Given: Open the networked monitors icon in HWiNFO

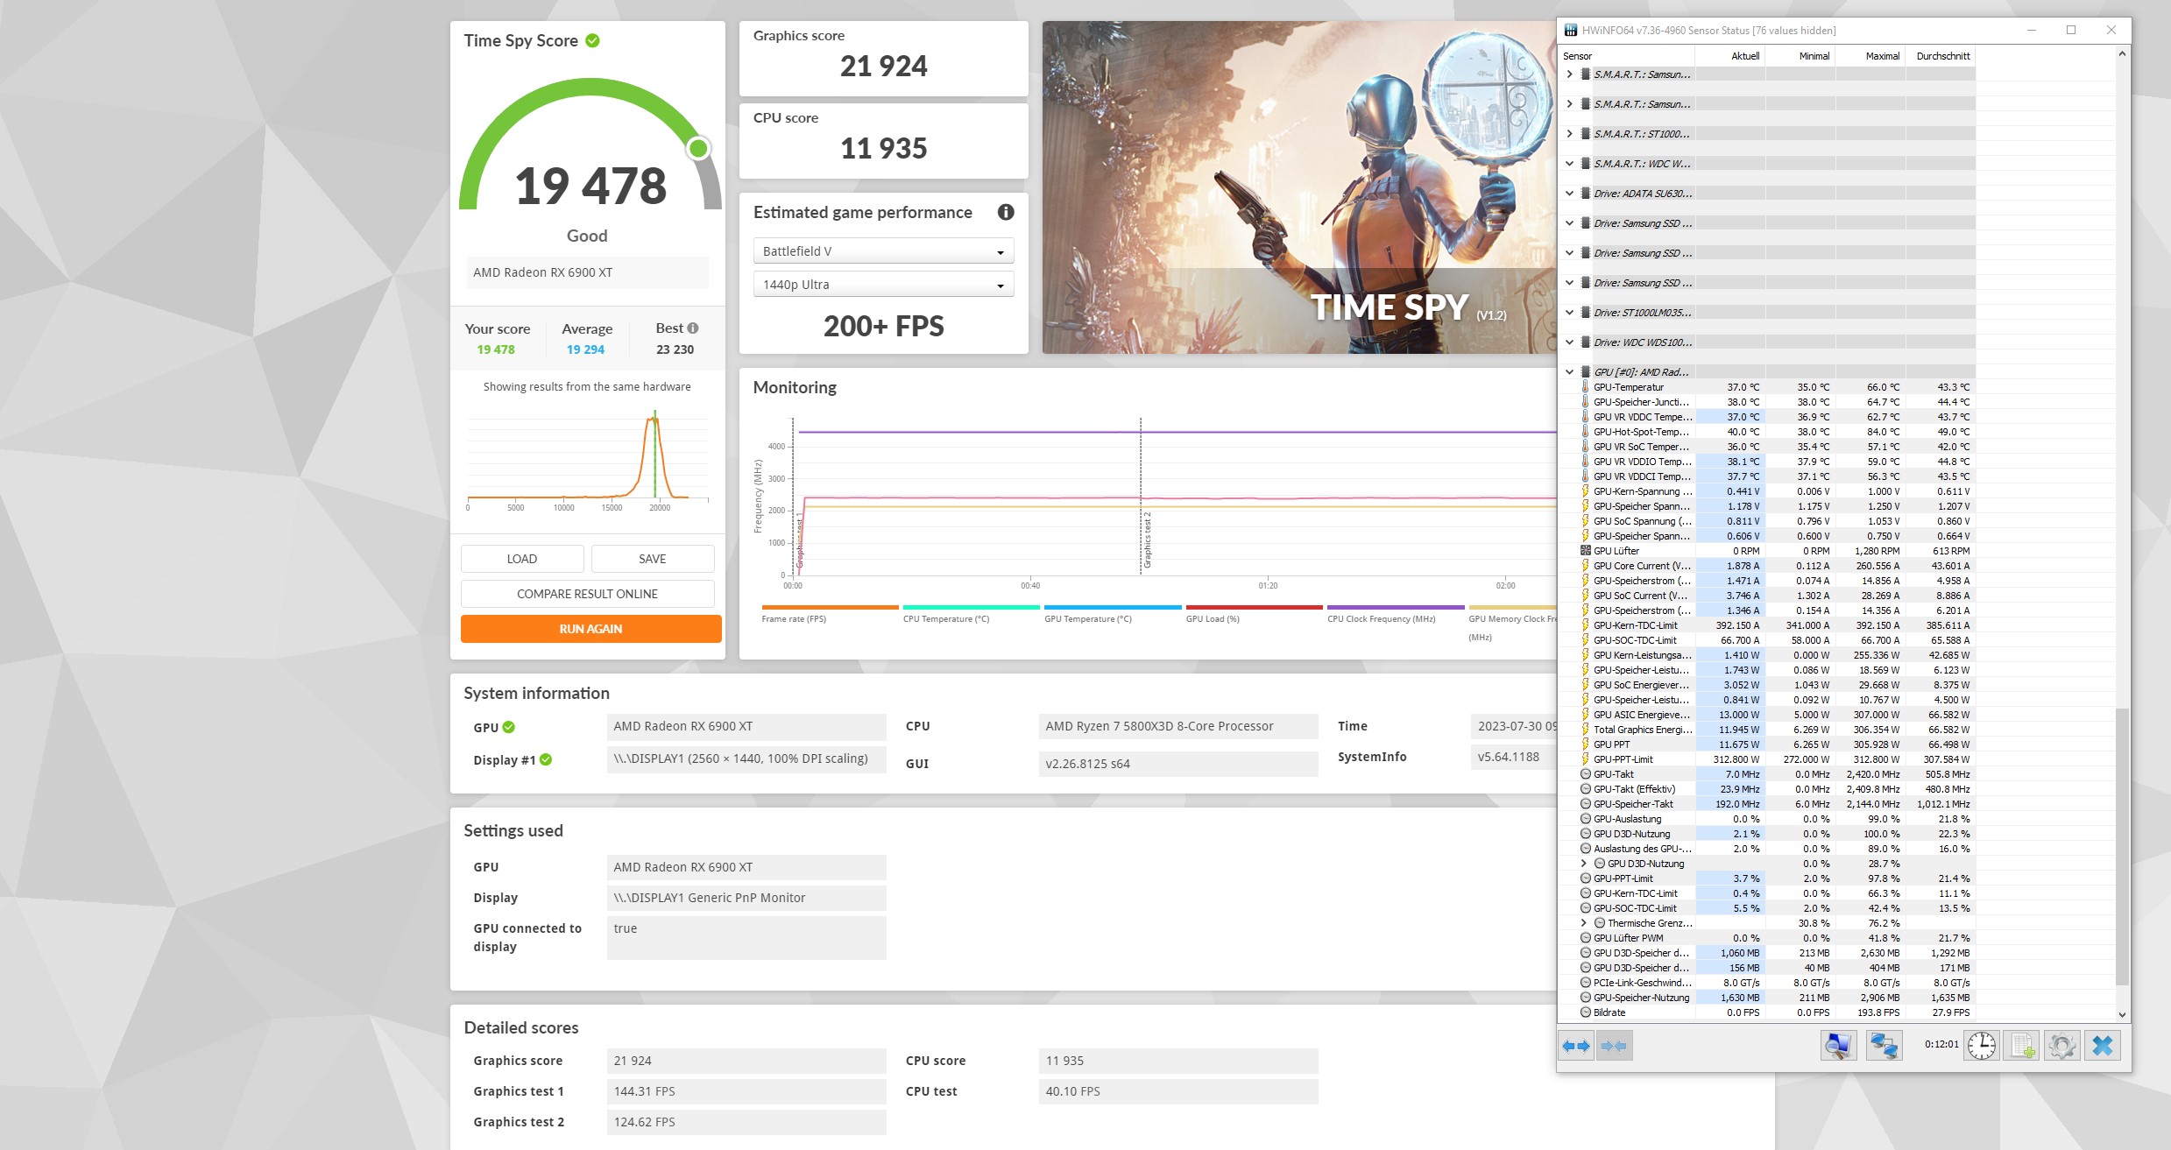Looking at the screenshot, I should pos(1884,1046).
